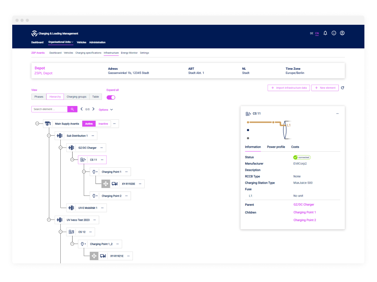The width and height of the screenshot is (377, 282).
Task: Click the magenta search magnifier button
Action: click(x=73, y=109)
